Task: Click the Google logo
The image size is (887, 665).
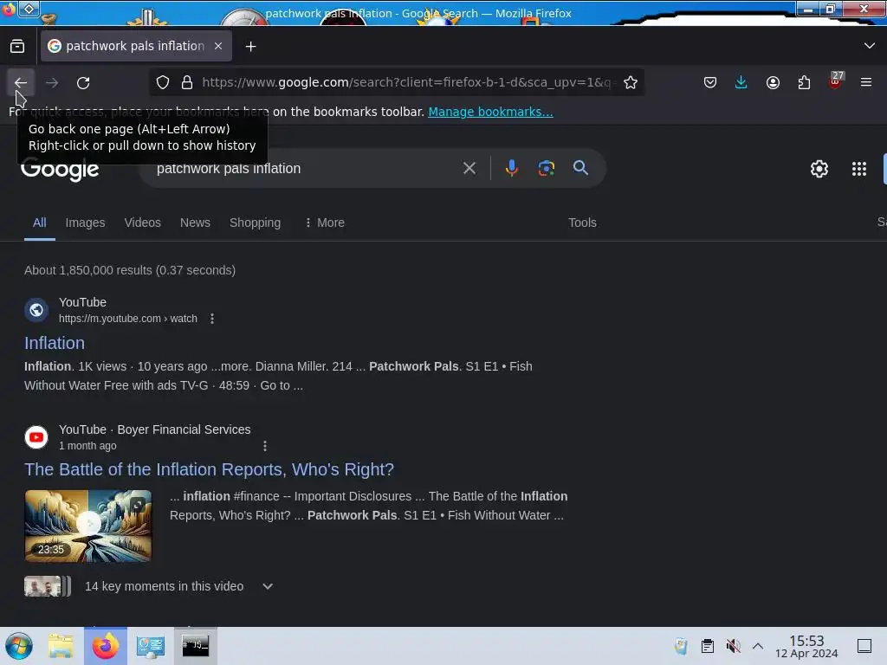Action: click(60, 169)
